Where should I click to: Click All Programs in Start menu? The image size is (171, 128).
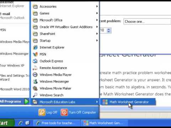coord(15,101)
